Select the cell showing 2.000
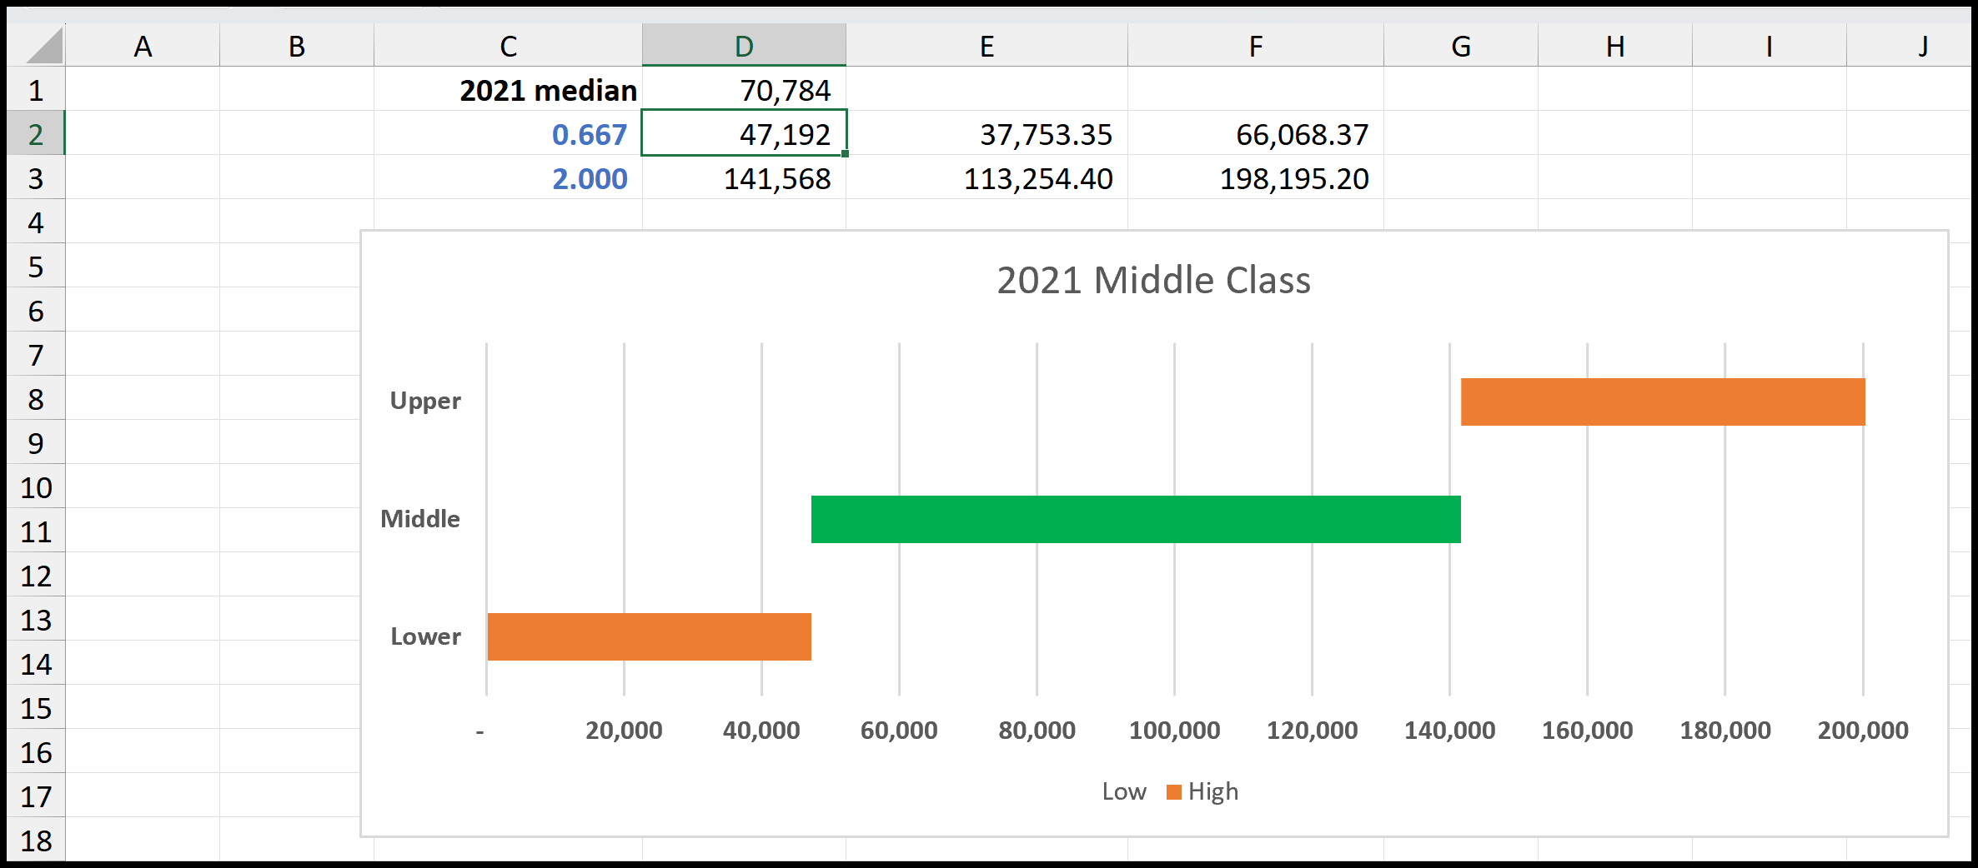Screen dimensions: 1978x868 [x=590, y=177]
